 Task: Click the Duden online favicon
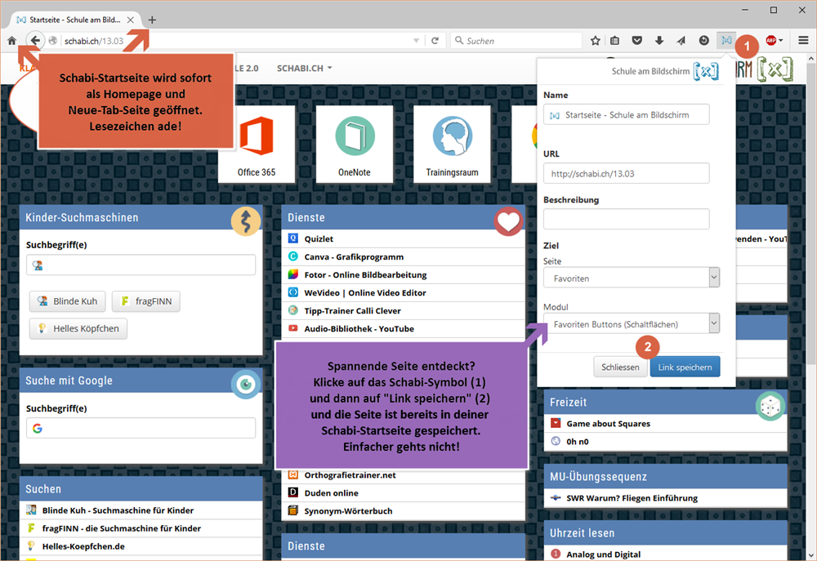293,492
